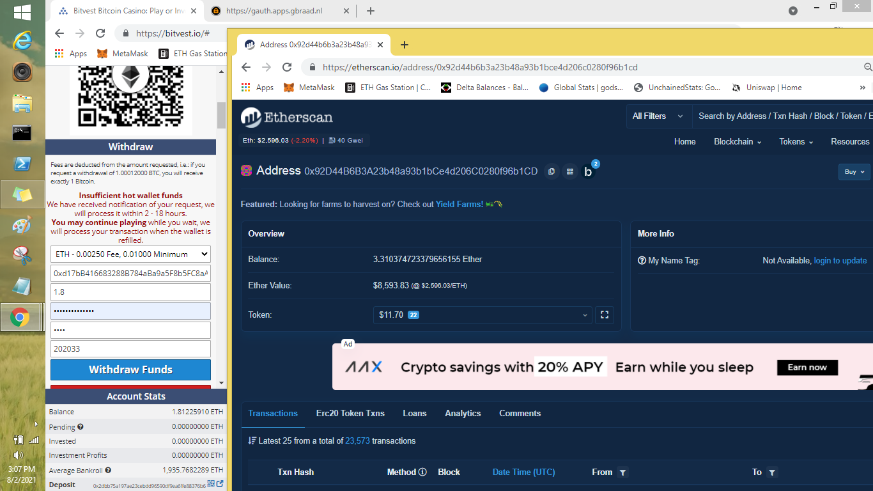Image resolution: width=873 pixels, height=491 pixels.
Task: Switch to the Analytics tab
Action: click(463, 414)
